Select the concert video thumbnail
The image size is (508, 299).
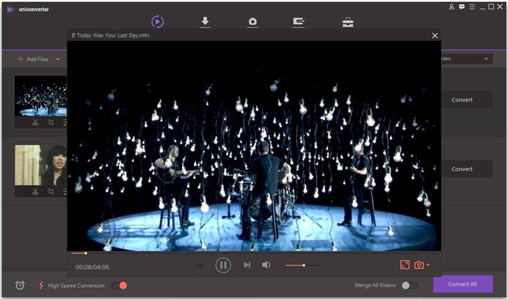point(41,96)
